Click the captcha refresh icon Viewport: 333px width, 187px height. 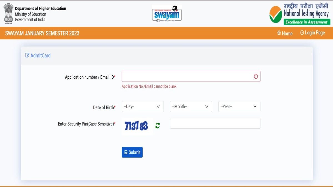point(157,125)
